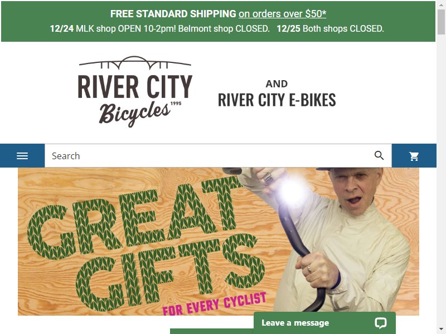Click the bridge graphic above the logo
446x334 pixels.
[135, 62]
